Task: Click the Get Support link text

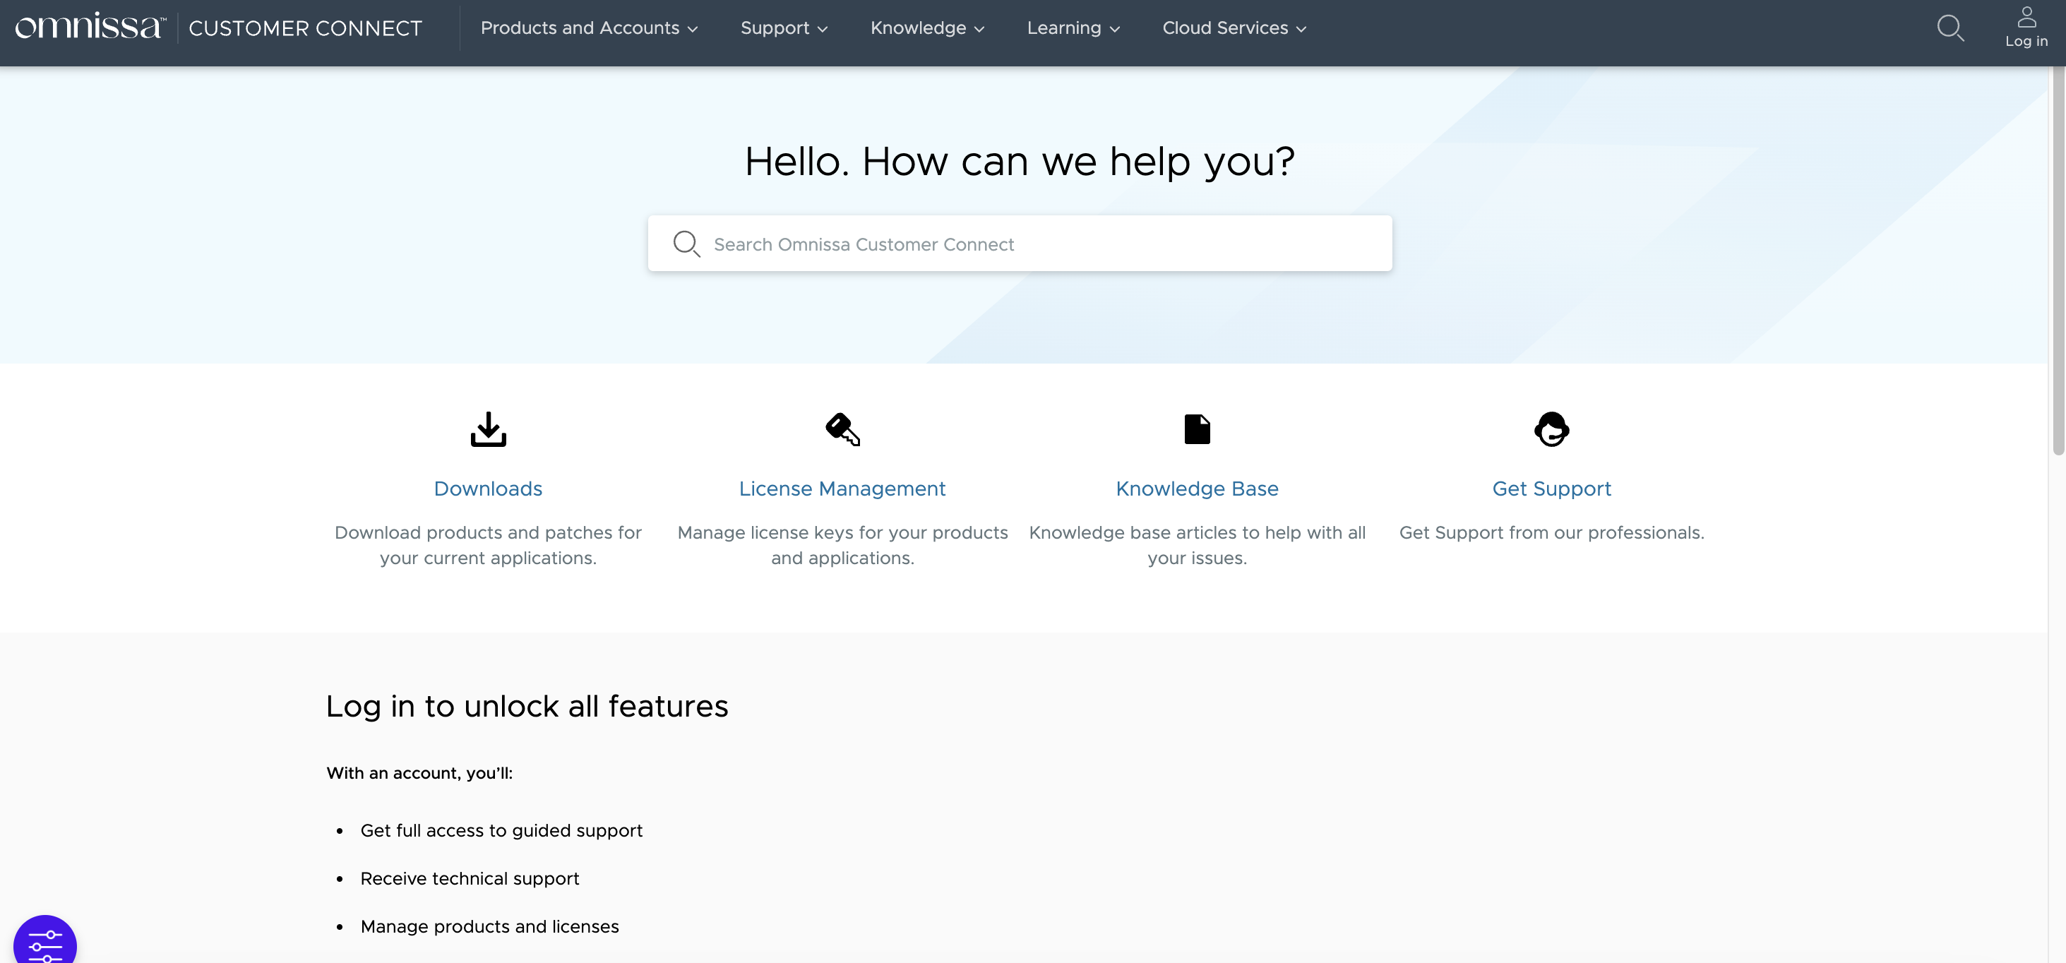Action: point(1551,489)
